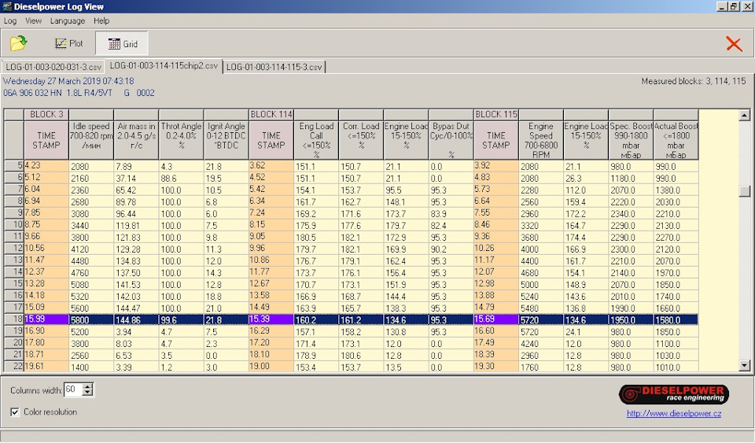Open the Help menu
The height and width of the screenshot is (443, 755).
pos(101,20)
